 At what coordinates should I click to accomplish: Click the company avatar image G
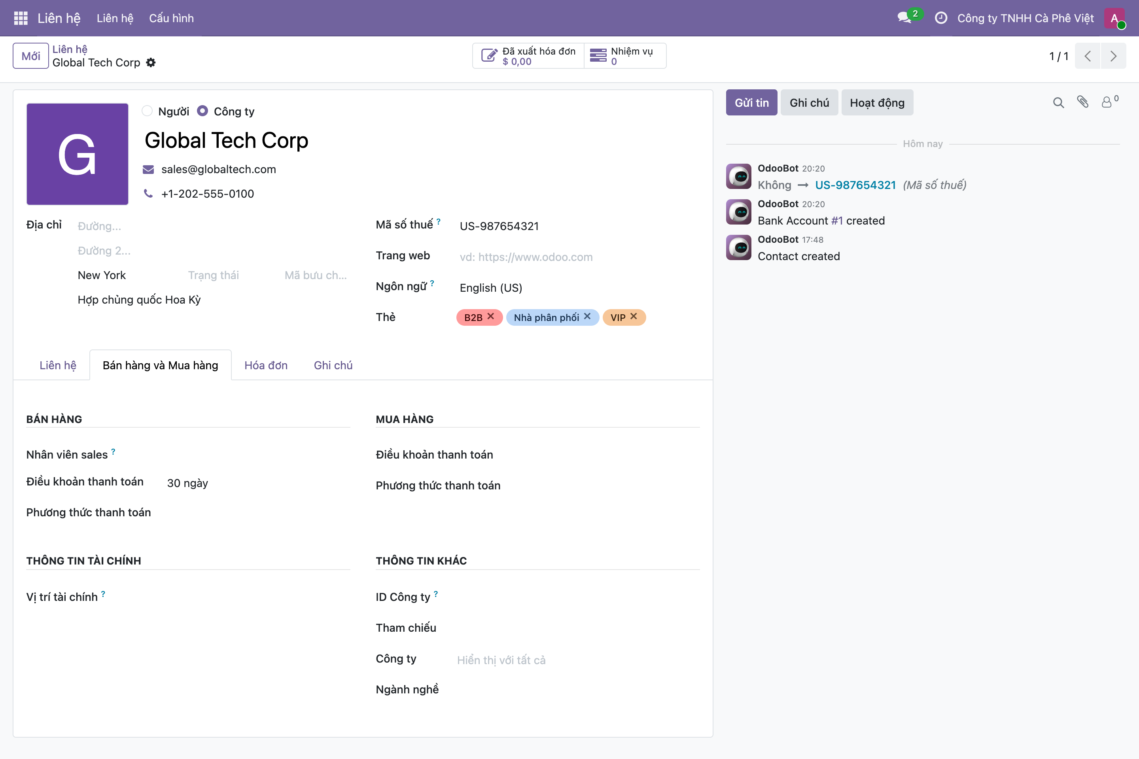coord(78,155)
